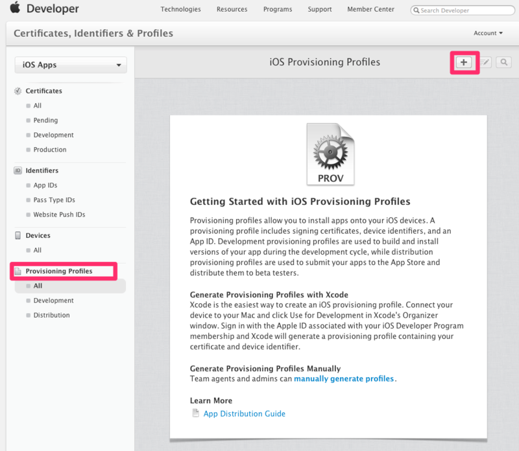Click the PROV file icon

point(330,154)
